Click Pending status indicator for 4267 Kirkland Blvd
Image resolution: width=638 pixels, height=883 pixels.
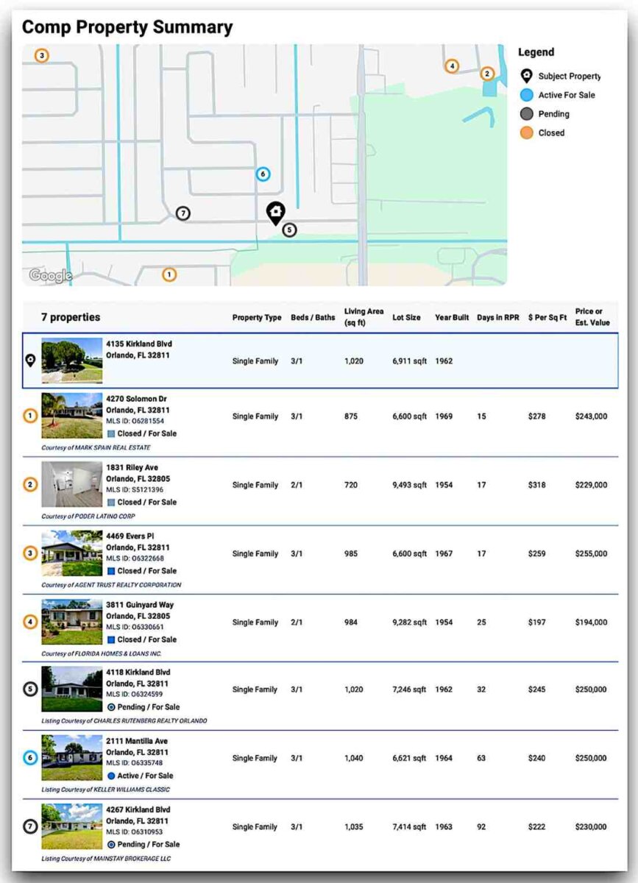pos(111,845)
